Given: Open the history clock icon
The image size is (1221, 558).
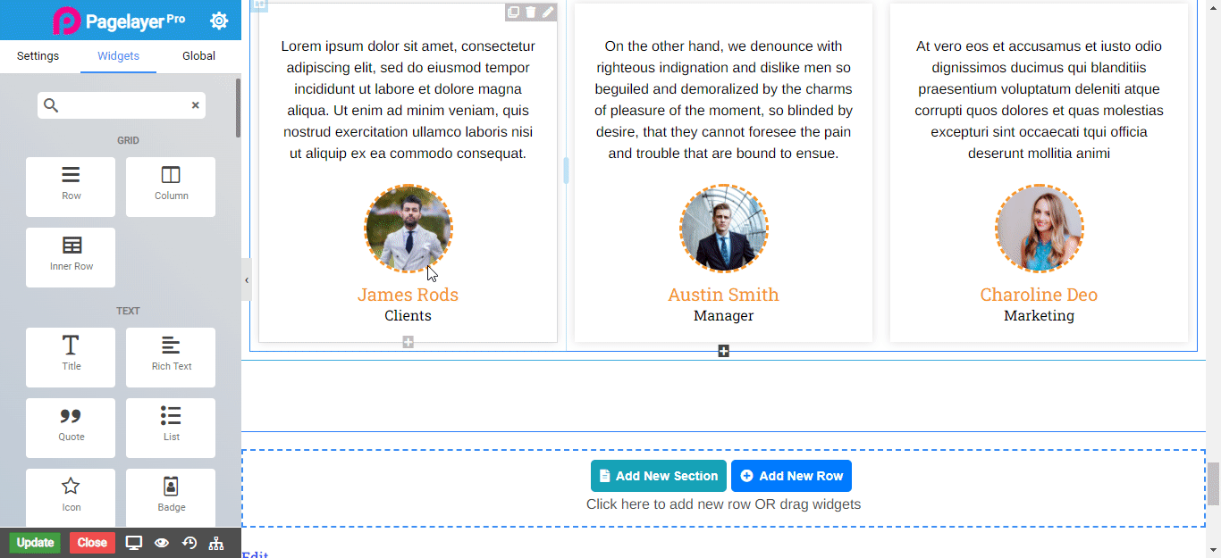Looking at the screenshot, I should pos(189,543).
